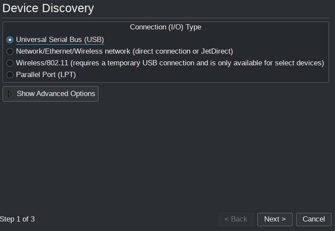Go to previous step with < Back
The image size is (335, 231).
click(x=236, y=219)
